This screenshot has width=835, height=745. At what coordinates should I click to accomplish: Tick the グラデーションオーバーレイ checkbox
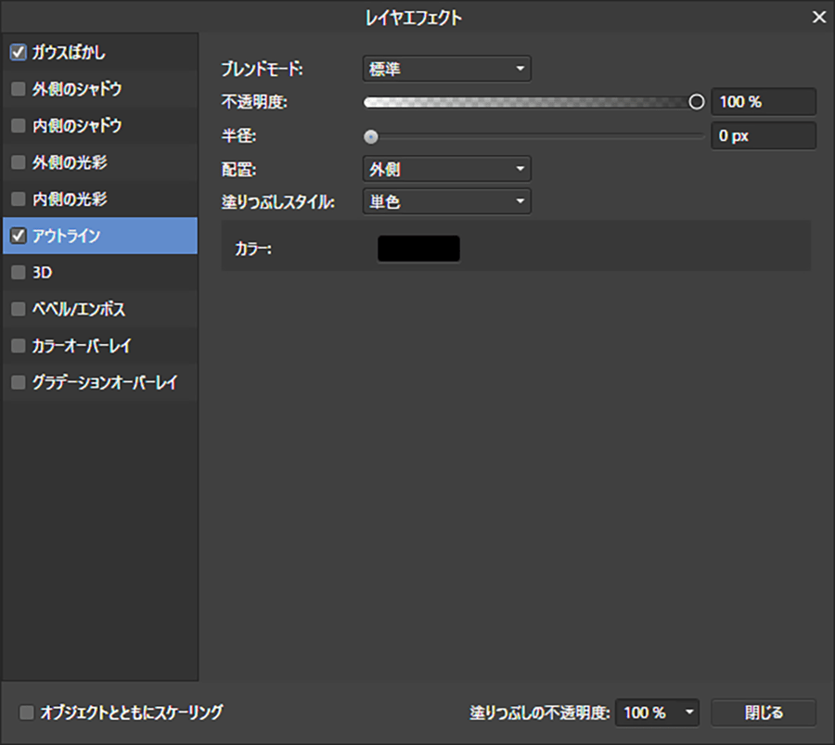(x=19, y=382)
